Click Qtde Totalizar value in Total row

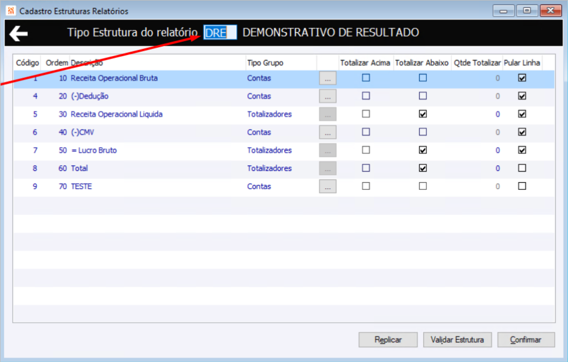(x=498, y=168)
